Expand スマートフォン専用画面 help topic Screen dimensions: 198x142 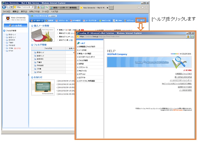tap(89, 81)
